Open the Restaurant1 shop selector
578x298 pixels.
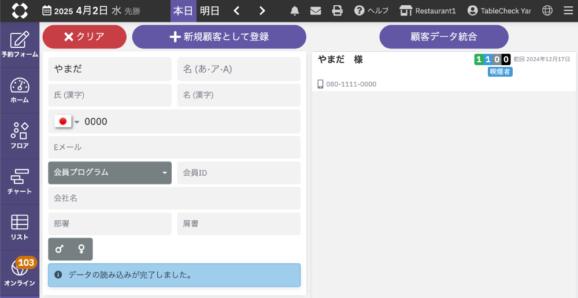[x=428, y=10]
